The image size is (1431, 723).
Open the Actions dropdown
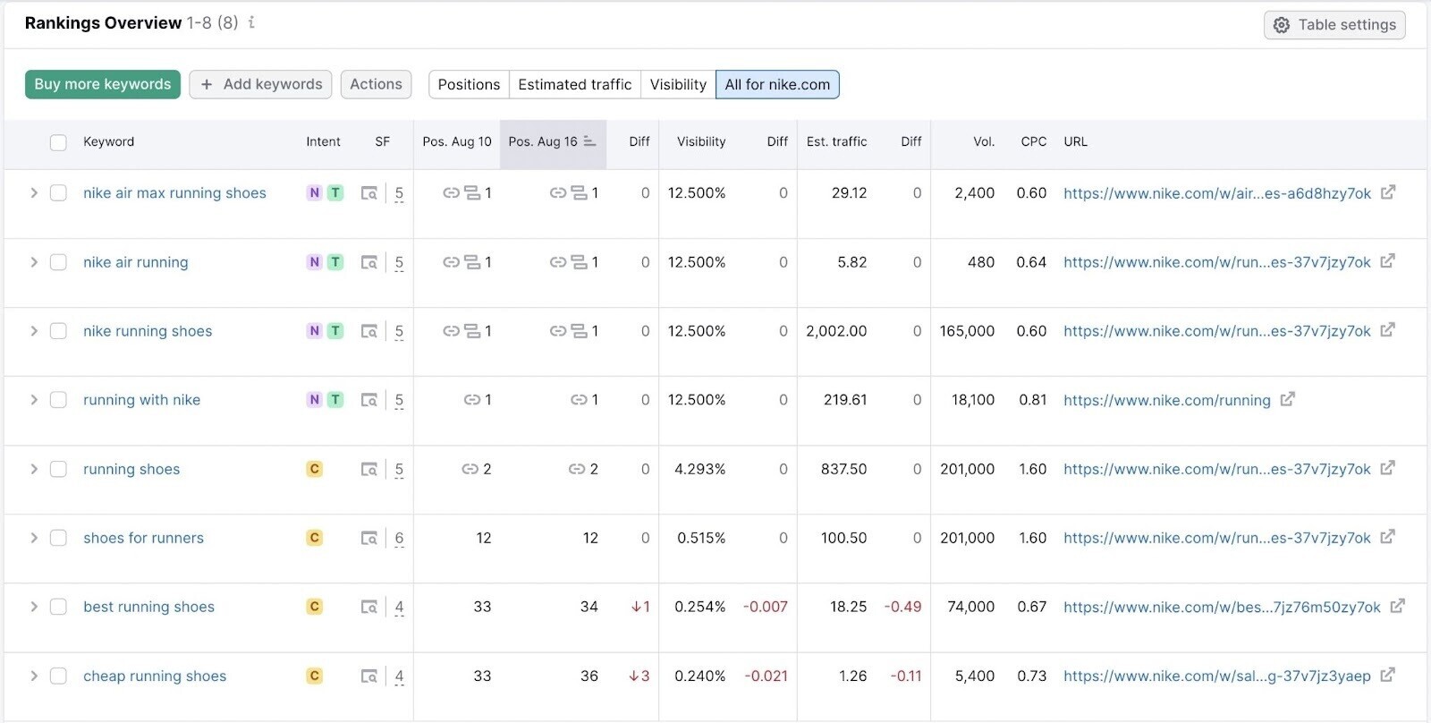tap(376, 84)
